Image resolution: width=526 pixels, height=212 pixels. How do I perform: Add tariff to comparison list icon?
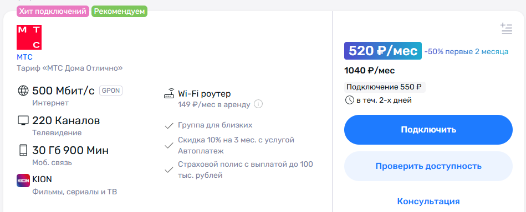(x=506, y=29)
